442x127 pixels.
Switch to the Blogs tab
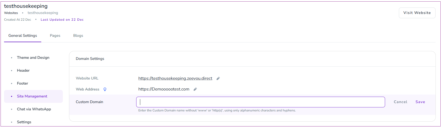tap(78, 35)
